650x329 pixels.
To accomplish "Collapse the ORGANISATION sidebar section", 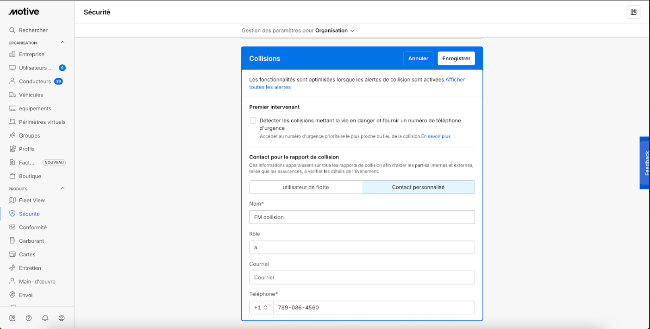I will pyautogui.click(x=63, y=43).
